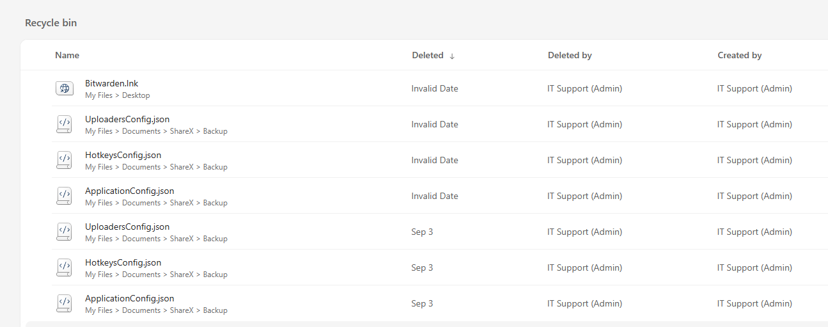This screenshot has height=327, width=828.
Task: Select ApplicationConfig.json file name deleted Sep 3
Action: pyautogui.click(x=129, y=298)
